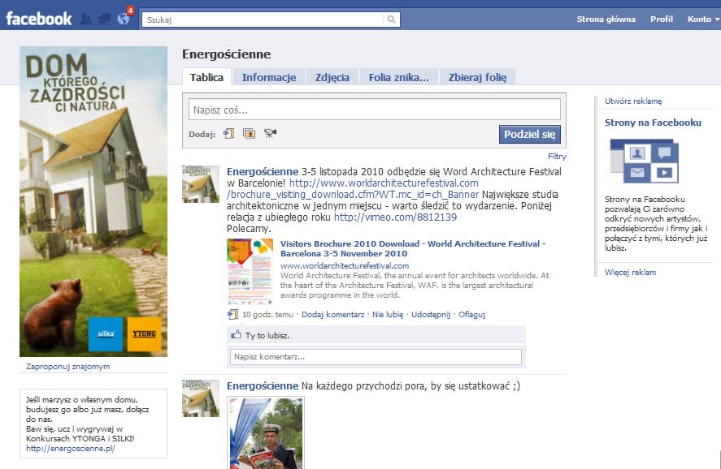Go to Strona główna
Image resolution: width=721 pixels, height=469 pixels.
coord(606,19)
